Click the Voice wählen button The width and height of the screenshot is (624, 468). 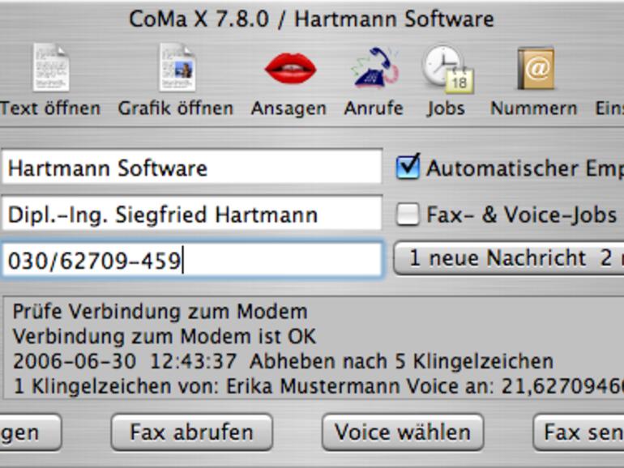(403, 432)
